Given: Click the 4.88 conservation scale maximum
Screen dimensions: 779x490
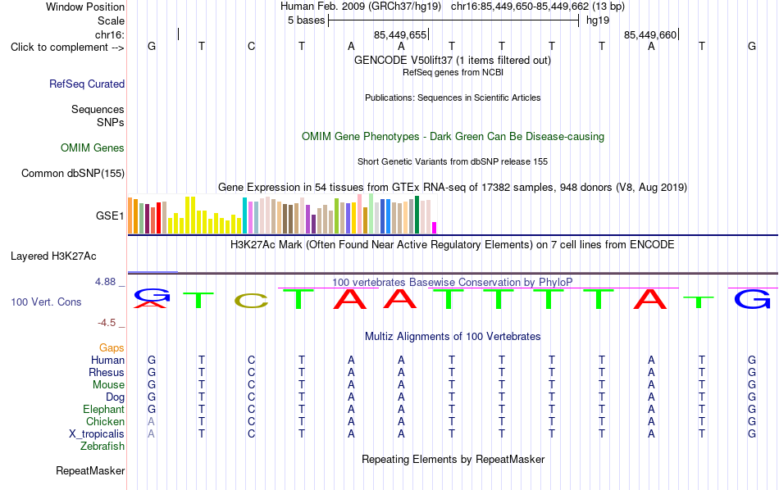Looking at the screenshot, I should [106, 282].
